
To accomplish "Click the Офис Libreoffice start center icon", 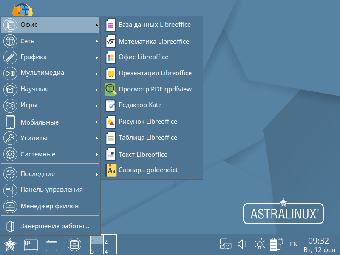I will (110, 57).
